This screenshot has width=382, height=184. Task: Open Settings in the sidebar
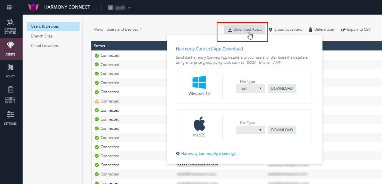pos(10,118)
